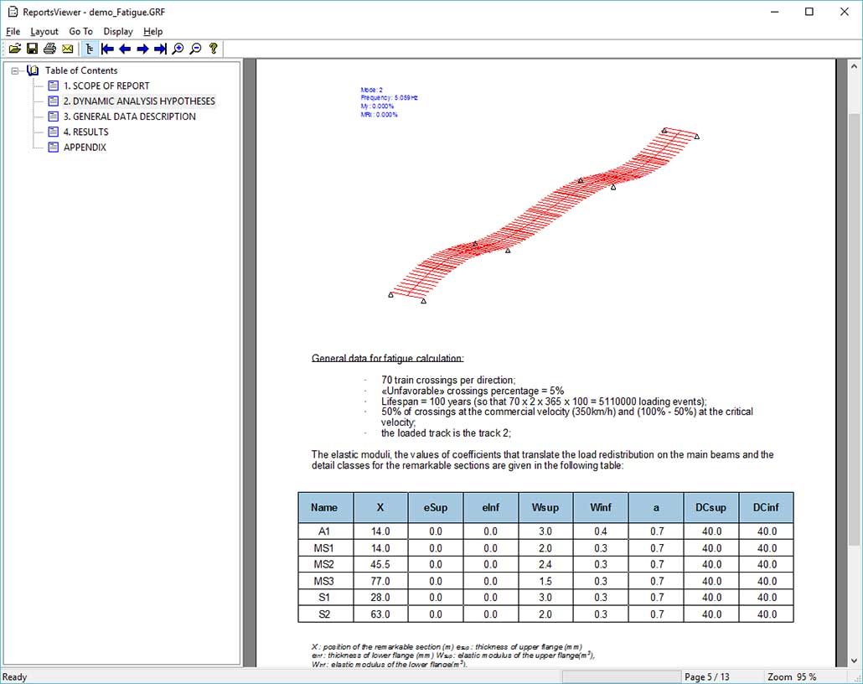Image resolution: width=863 pixels, height=684 pixels.
Task: Click the scroll up arrow of the report
Action: [x=854, y=66]
